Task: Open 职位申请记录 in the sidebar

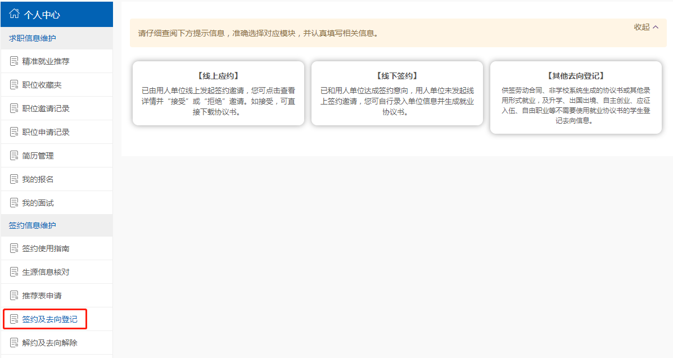Action: coord(46,132)
